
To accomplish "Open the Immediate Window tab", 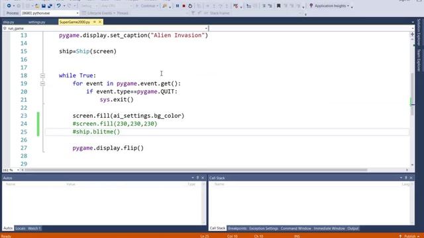I will (x=329, y=229).
